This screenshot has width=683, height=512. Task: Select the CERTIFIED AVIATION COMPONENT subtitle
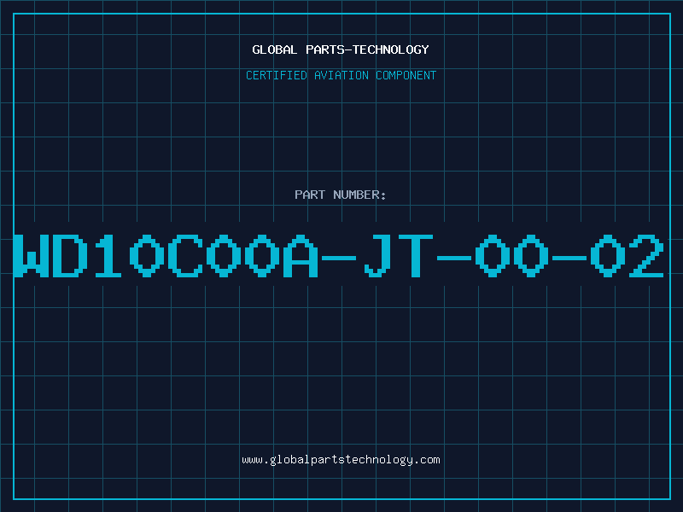coord(341,75)
